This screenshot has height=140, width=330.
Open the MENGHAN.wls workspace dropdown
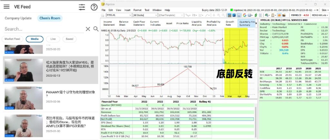tap(320, 15)
